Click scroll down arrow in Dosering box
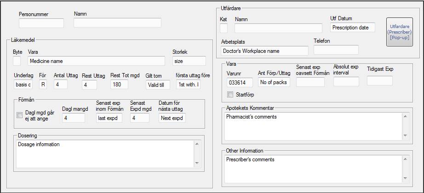Image resolution: width=424 pixels, height=193 pixels. click(197, 163)
